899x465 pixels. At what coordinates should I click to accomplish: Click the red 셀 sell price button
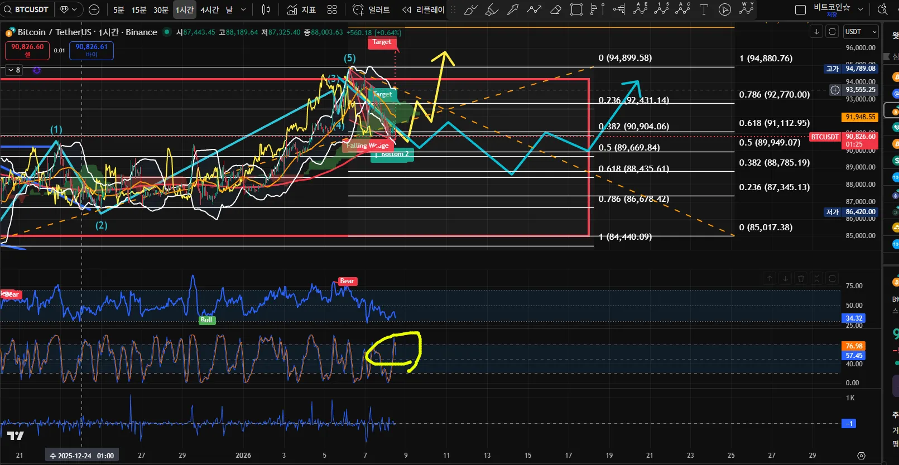point(27,50)
